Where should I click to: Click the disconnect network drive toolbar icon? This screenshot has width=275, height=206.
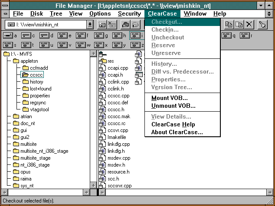[x=112, y=25]
